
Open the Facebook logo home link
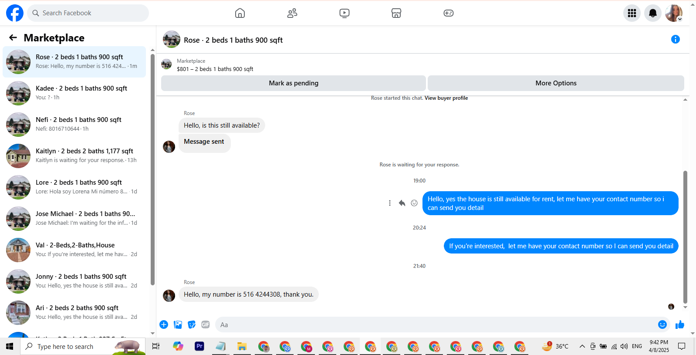(x=15, y=13)
